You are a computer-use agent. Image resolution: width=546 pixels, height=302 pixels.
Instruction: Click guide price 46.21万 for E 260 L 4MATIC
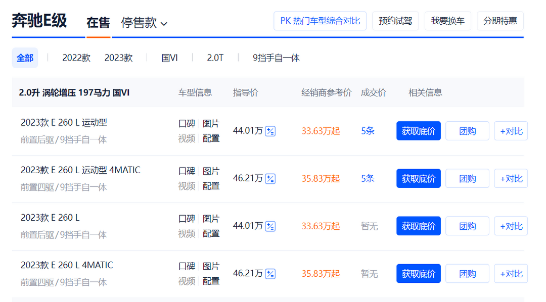(248, 274)
